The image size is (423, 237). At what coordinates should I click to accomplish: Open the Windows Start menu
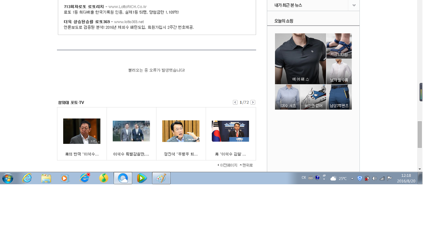click(7, 178)
